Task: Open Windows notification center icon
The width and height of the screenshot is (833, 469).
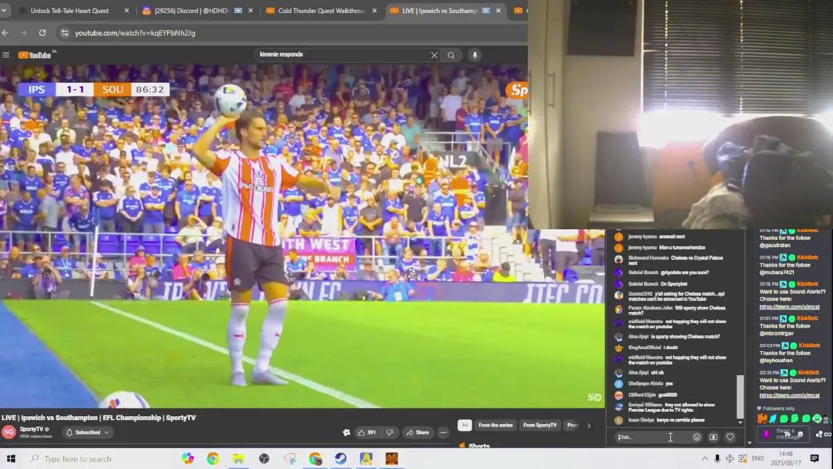Action: [x=815, y=459]
